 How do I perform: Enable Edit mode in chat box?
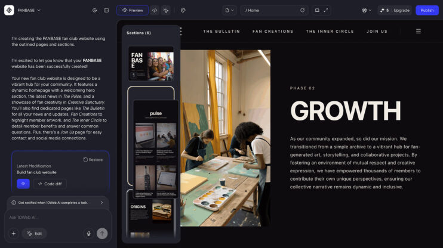[x=35, y=233]
